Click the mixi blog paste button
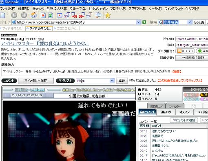 [185, 51]
